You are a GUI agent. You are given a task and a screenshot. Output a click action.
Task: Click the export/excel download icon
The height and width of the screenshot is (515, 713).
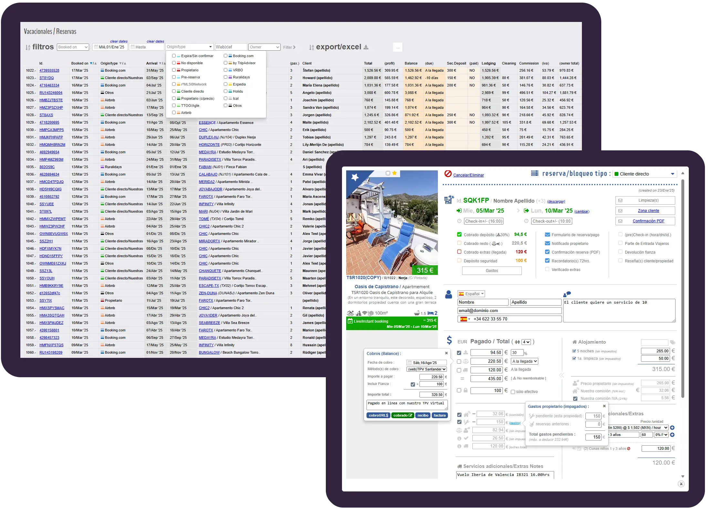pos(366,47)
